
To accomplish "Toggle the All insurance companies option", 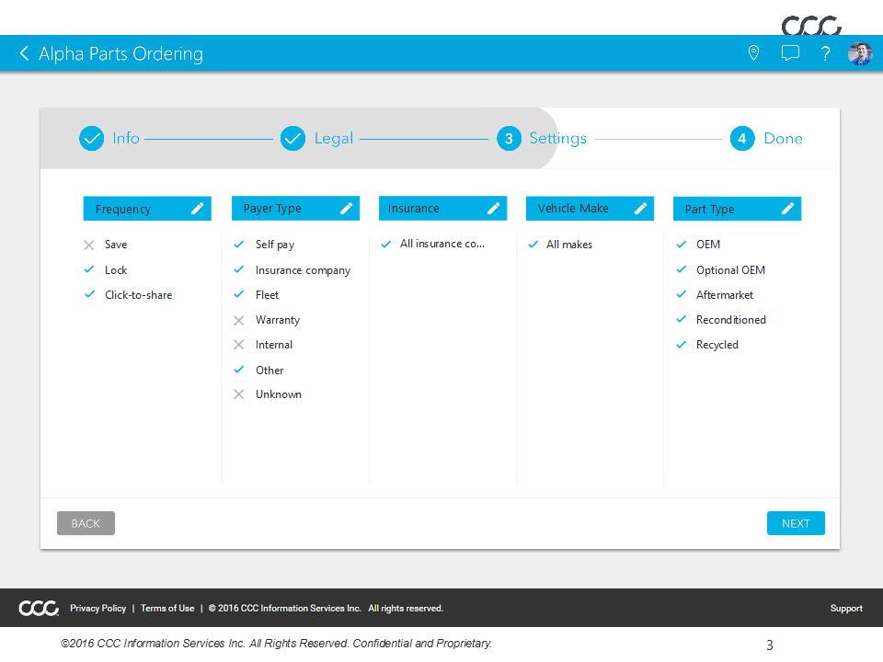I will (x=432, y=245).
